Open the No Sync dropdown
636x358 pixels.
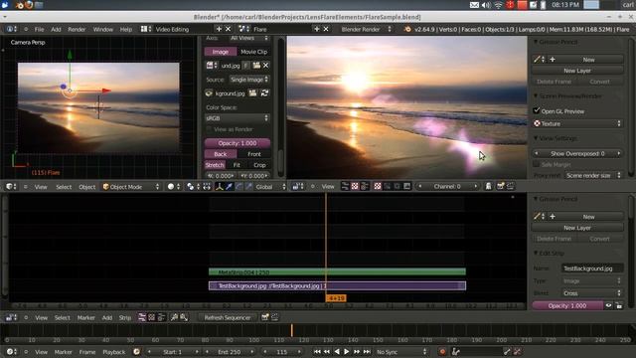[400, 351]
